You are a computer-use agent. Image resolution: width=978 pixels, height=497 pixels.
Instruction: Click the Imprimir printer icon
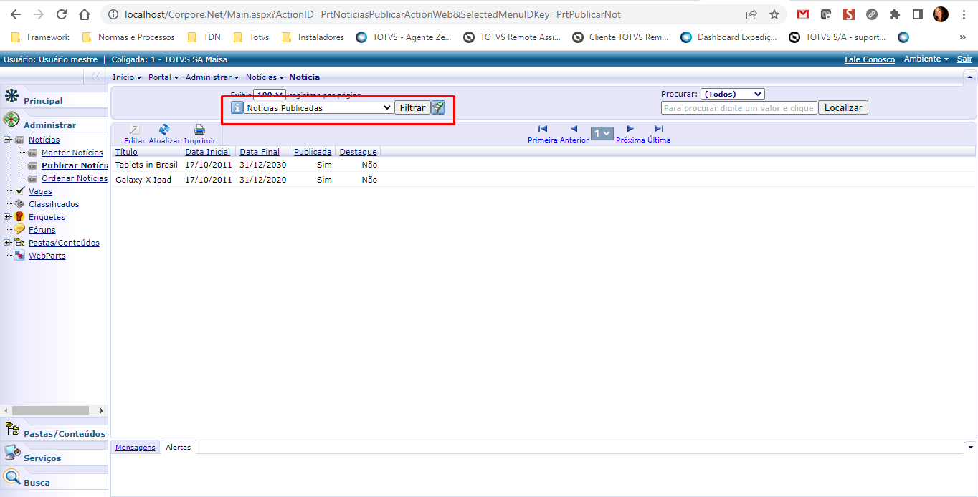(199, 130)
